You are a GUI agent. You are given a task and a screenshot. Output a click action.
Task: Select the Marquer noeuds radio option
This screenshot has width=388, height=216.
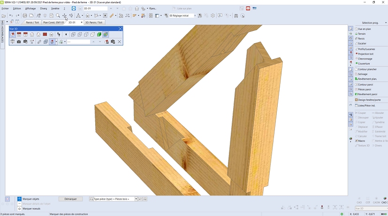click(x=20, y=209)
